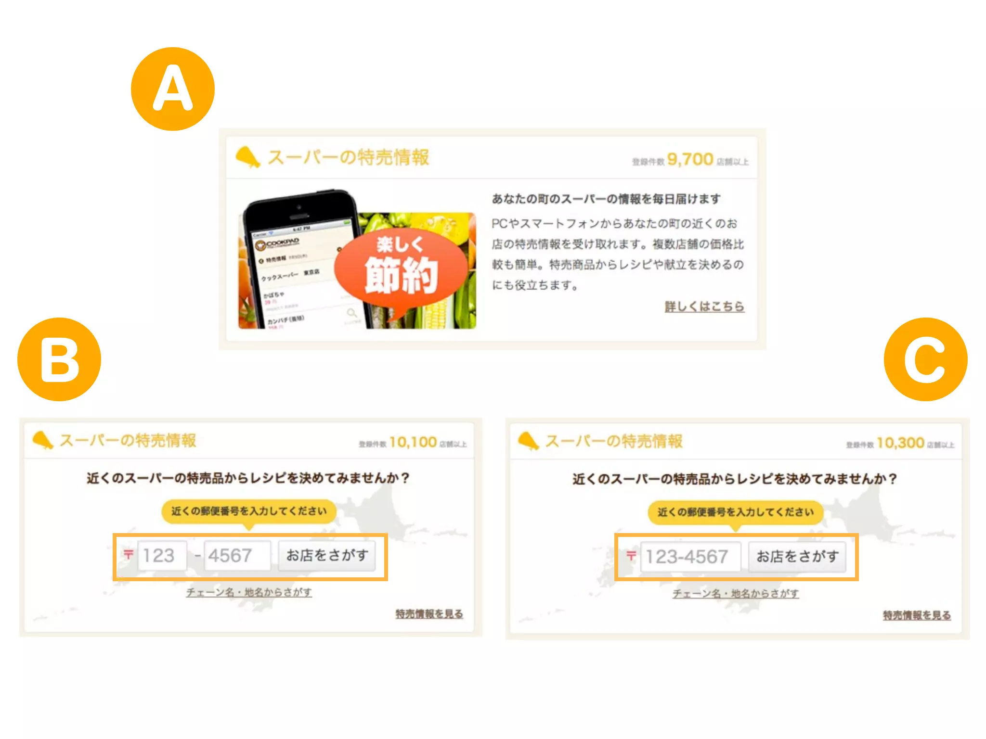Image resolution: width=986 pixels, height=739 pixels.
Task: Click the megaphone icon in panel C header
Action: coord(528,441)
